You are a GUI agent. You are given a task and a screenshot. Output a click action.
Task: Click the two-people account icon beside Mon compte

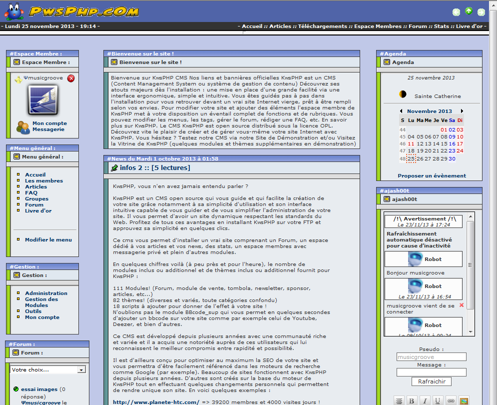pos(23,126)
